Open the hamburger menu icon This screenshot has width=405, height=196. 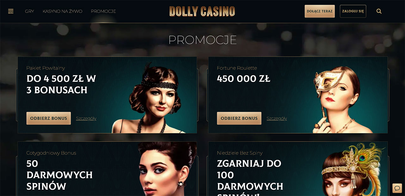pos(11,11)
